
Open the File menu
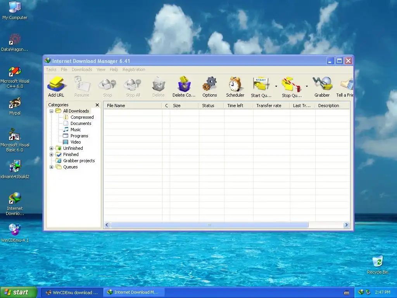(64, 69)
